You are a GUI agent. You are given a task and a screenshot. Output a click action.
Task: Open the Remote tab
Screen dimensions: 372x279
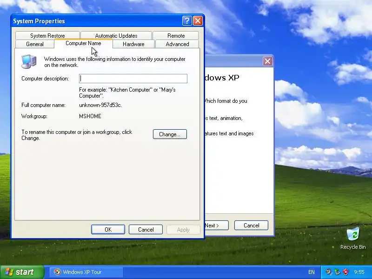176,36
